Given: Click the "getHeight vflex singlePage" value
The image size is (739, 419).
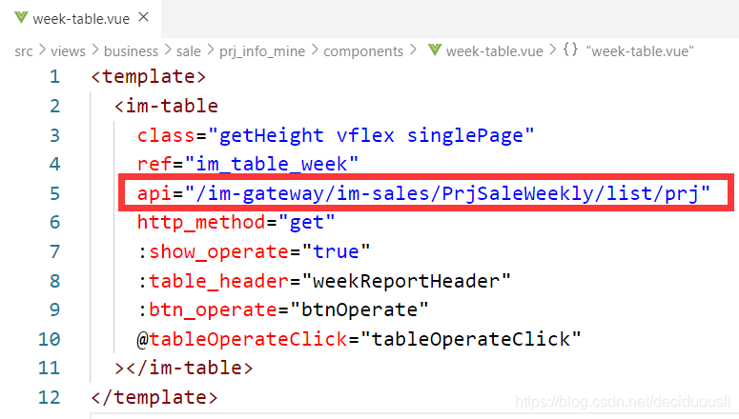Looking at the screenshot, I should [371, 135].
